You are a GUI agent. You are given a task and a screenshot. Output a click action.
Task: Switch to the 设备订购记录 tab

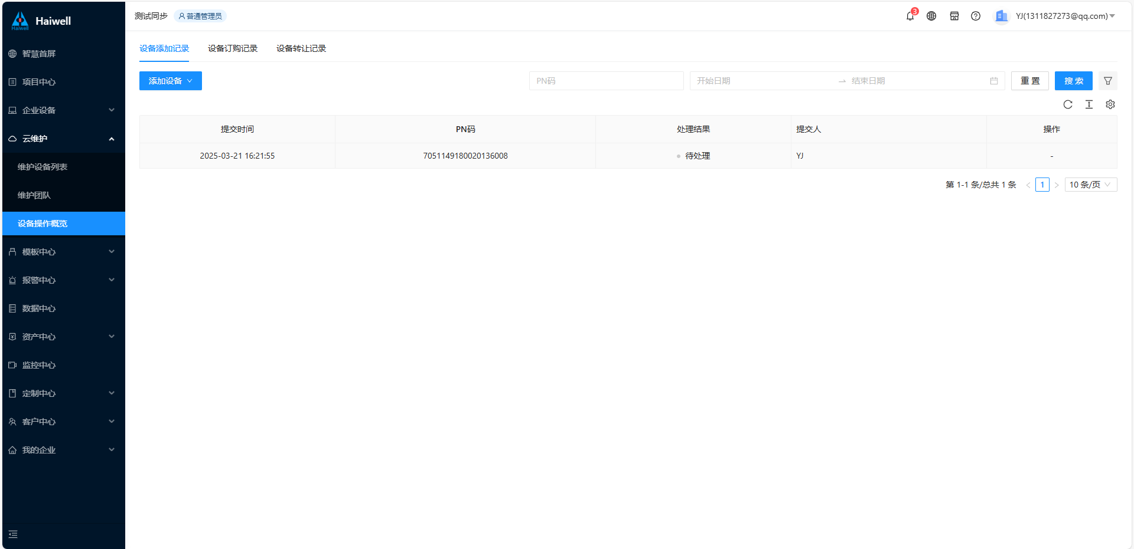(x=233, y=48)
